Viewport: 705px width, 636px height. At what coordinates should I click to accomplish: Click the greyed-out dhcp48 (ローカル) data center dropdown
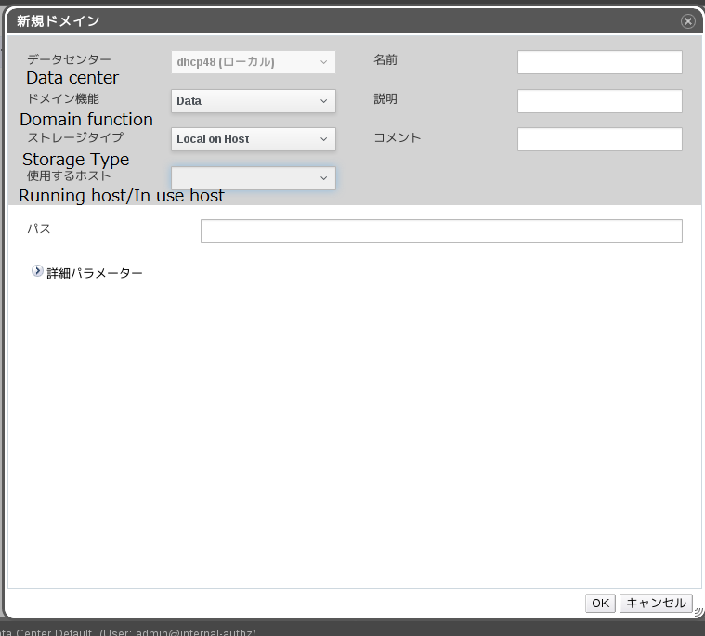(x=253, y=62)
